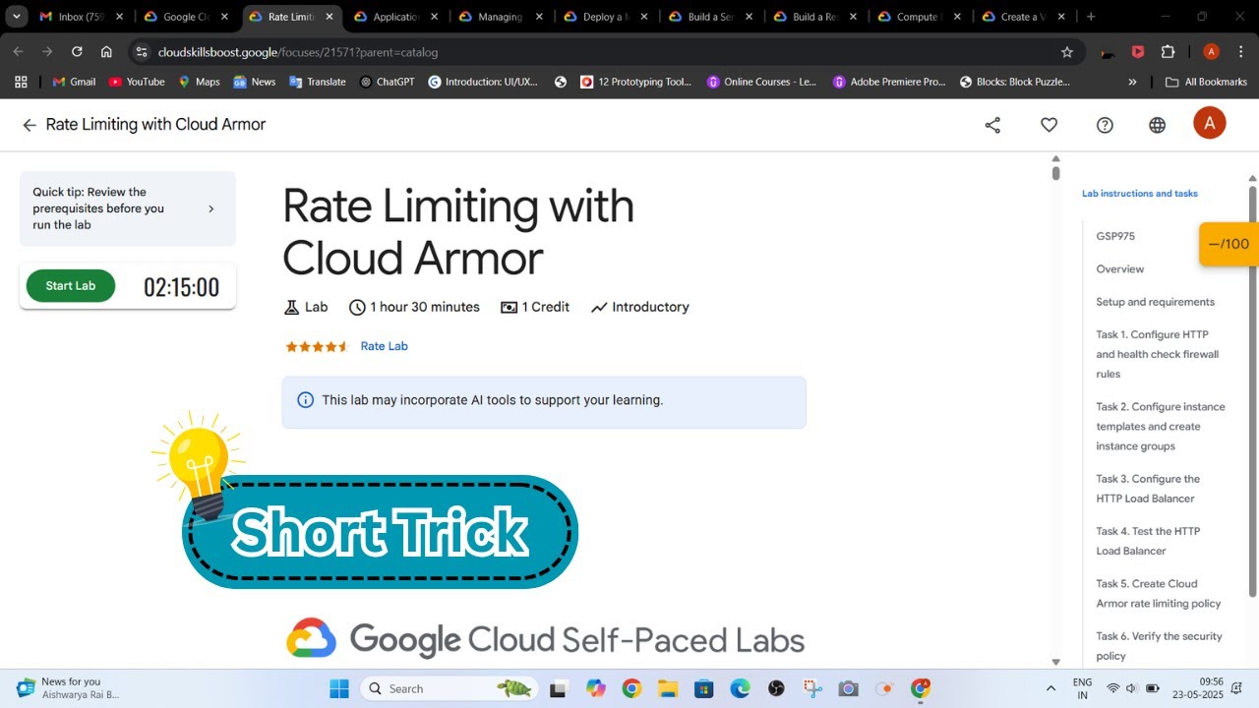Image resolution: width=1259 pixels, height=708 pixels.
Task: Go to Overview in lab outline
Action: pyautogui.click(x=1120, y=269)
